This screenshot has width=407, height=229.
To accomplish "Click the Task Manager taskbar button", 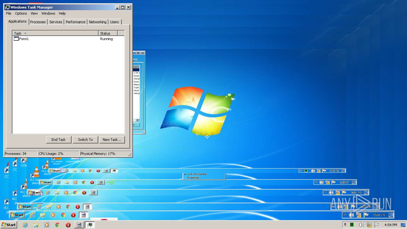I will click(x=90, y=225).
